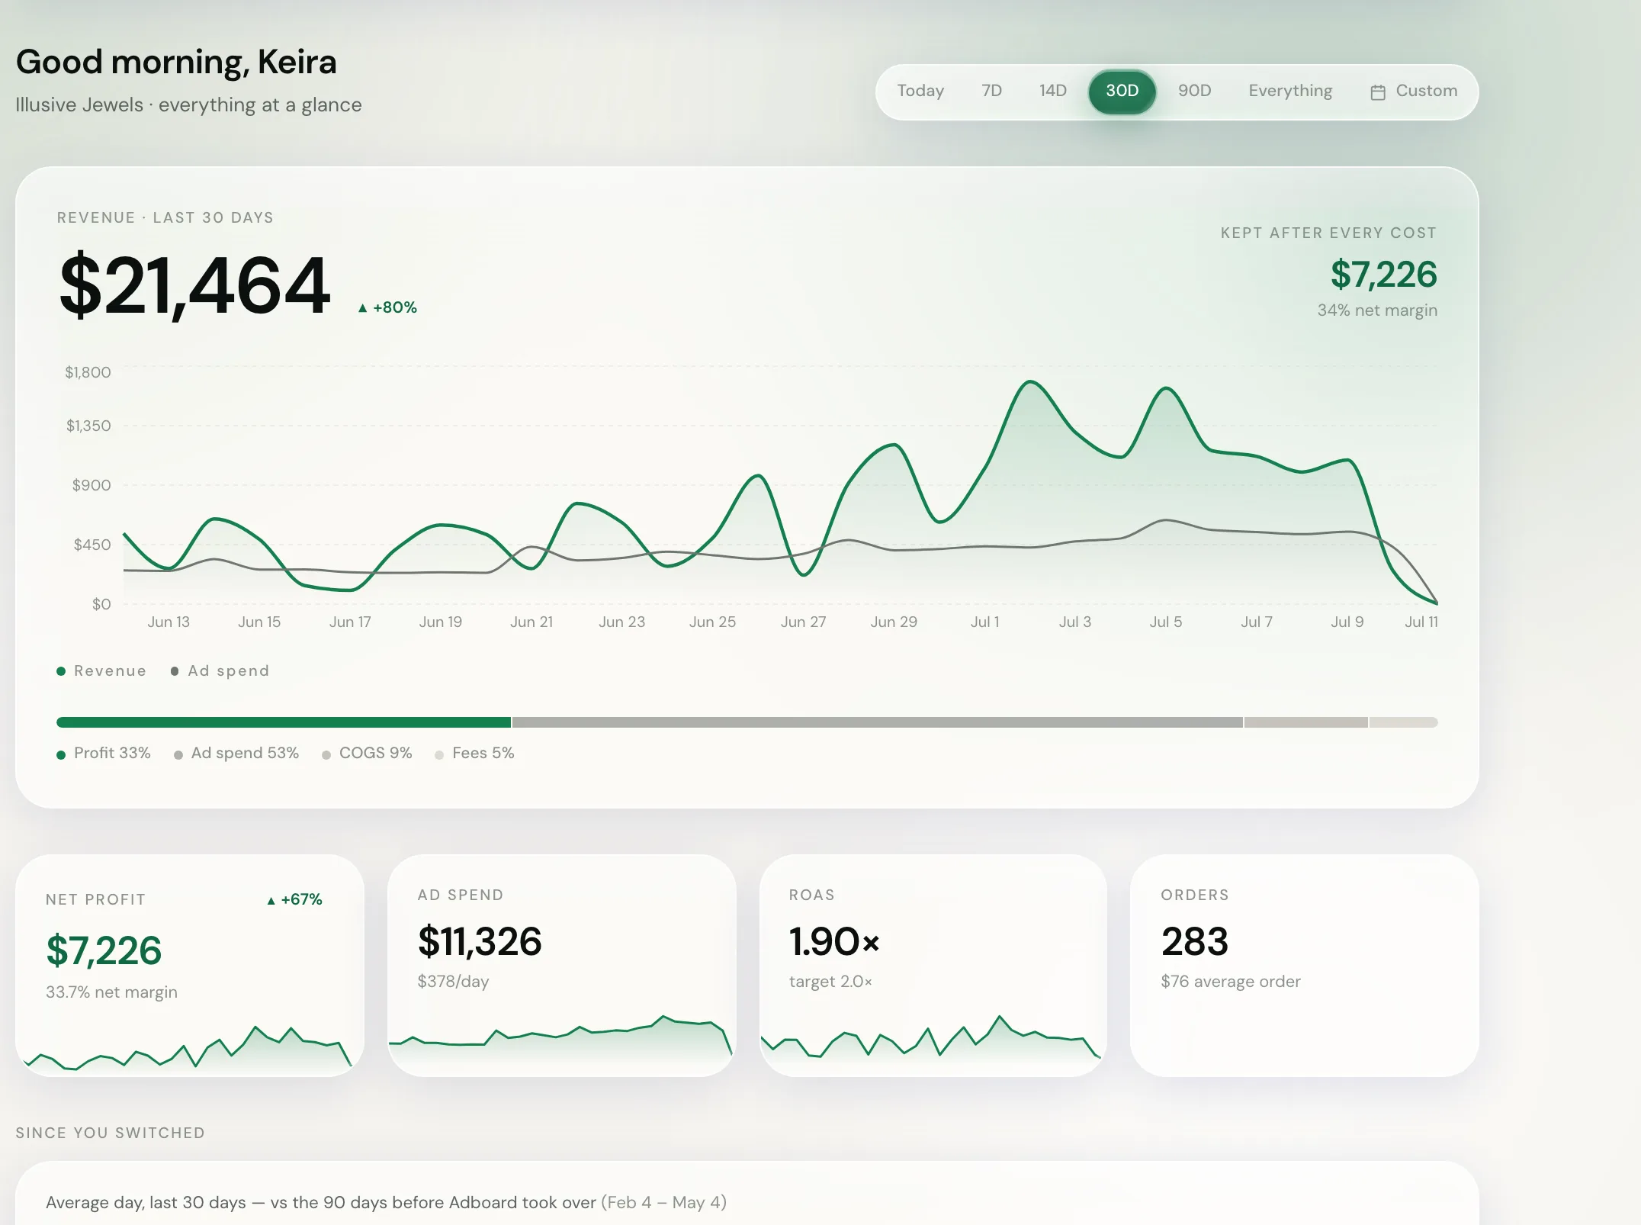Open the ROAS card
The height and width of the screenshot is (1225, 1641).
pos(933,965)
